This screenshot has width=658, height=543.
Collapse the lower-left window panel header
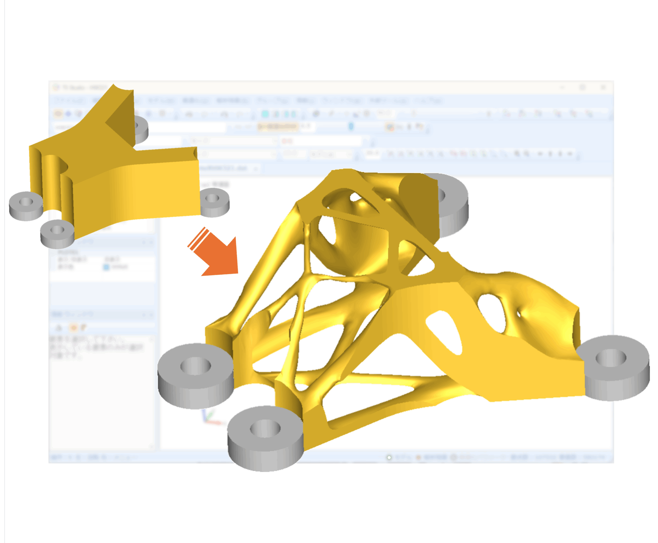click(144, 314)
